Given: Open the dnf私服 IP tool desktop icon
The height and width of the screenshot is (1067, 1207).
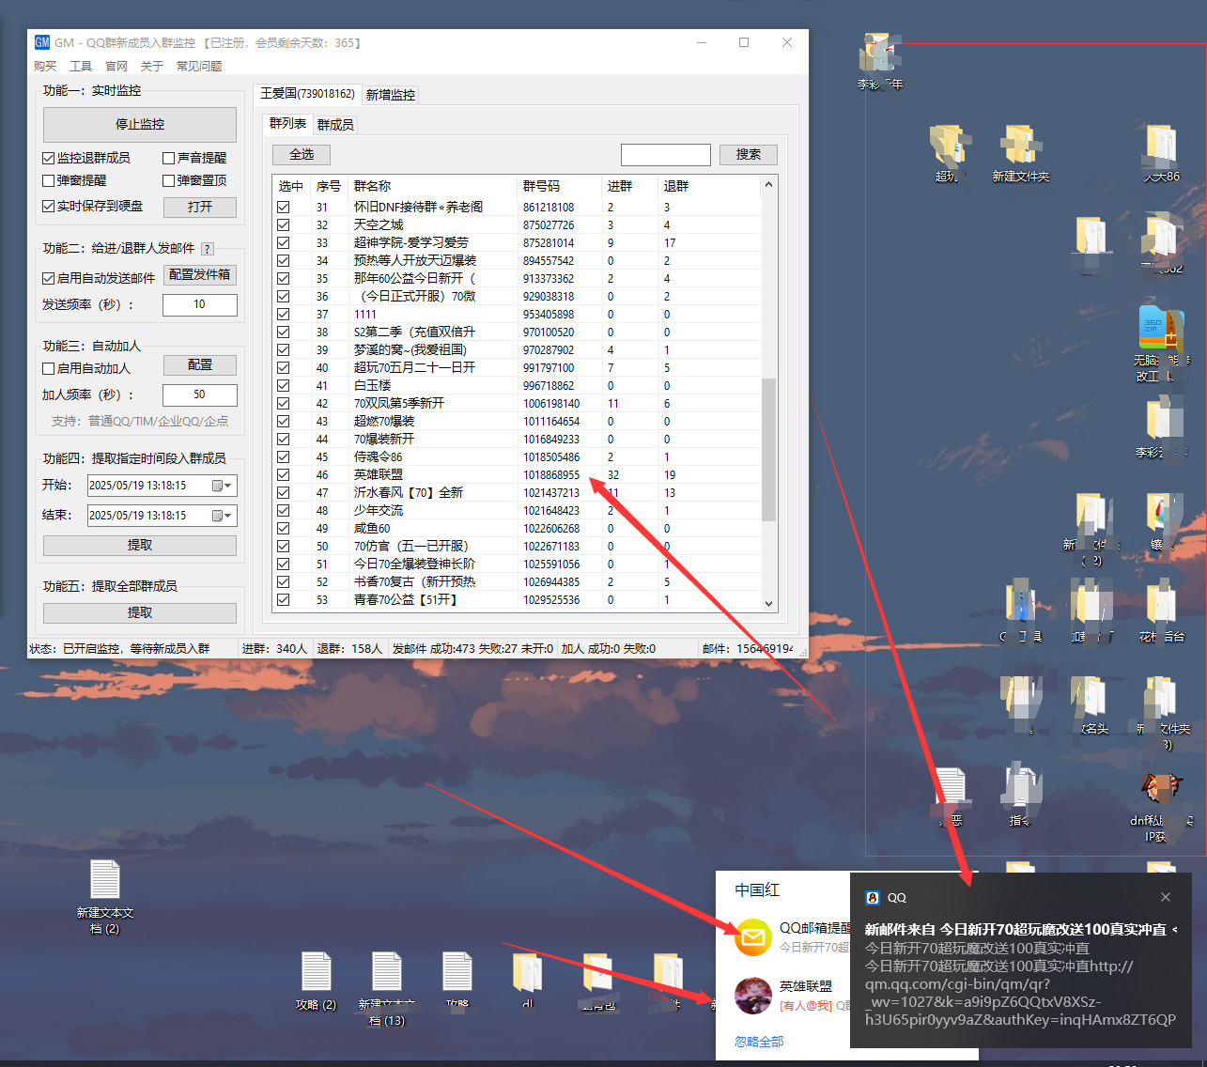Looking at the screenshot, I should pyautogui.click(x=1161, y=808).
